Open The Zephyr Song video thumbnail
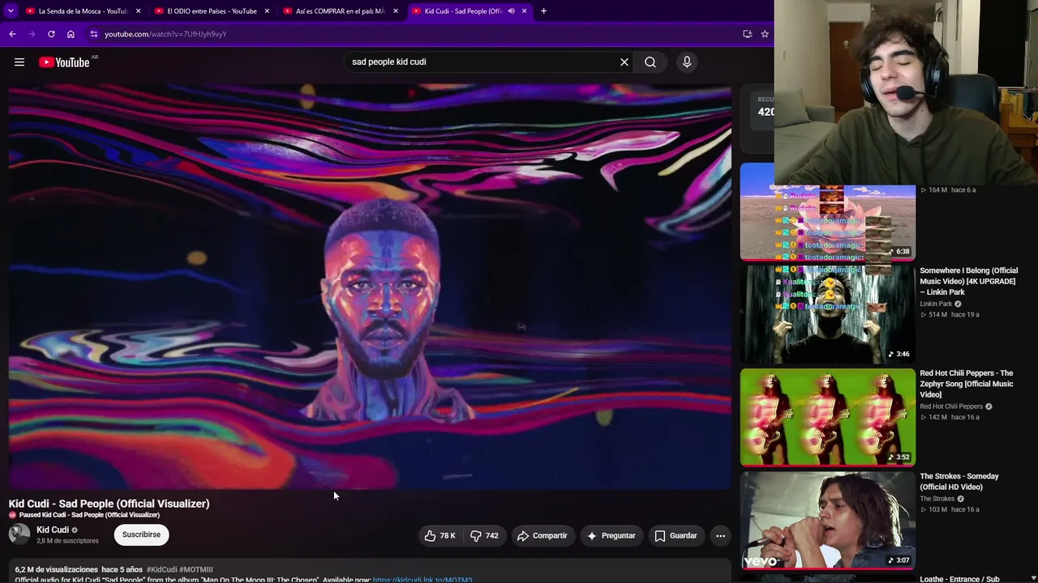 pos(827,418)
